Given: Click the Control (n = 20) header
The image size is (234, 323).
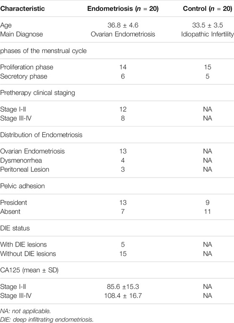Looking at the screenshot, I should [x=208, y=8].
